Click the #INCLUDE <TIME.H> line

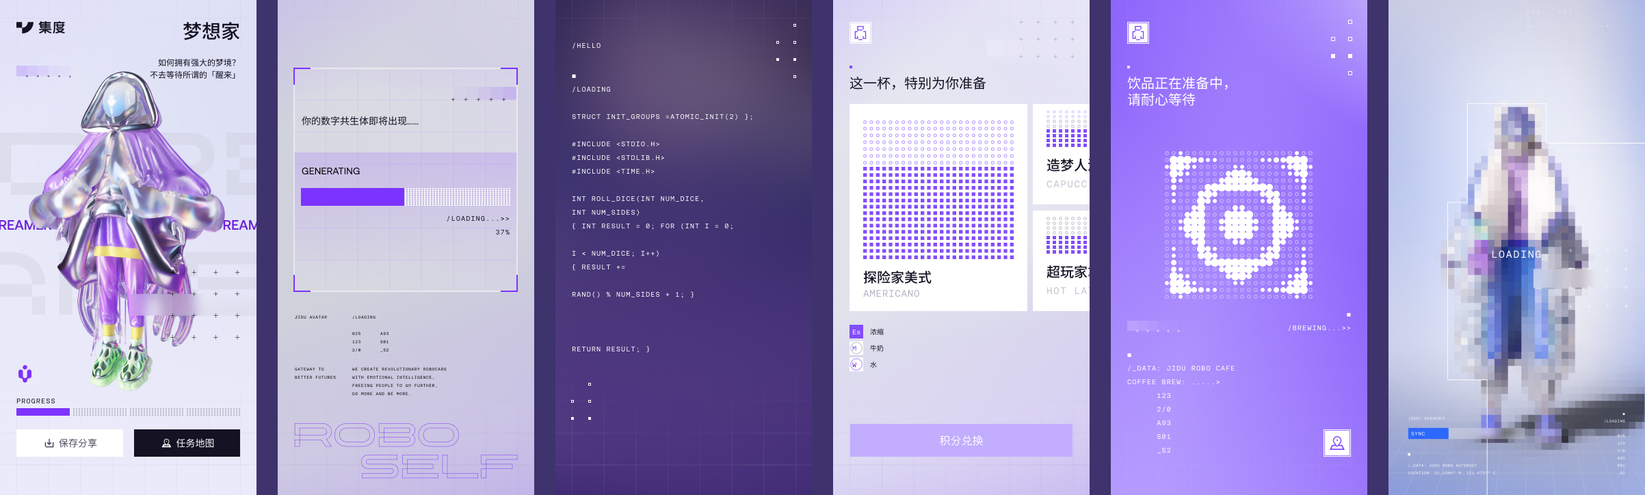tap(614, 172)
